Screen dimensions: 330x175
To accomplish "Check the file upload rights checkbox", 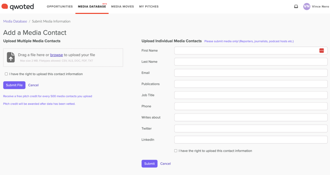I will (x=6, y=74).
